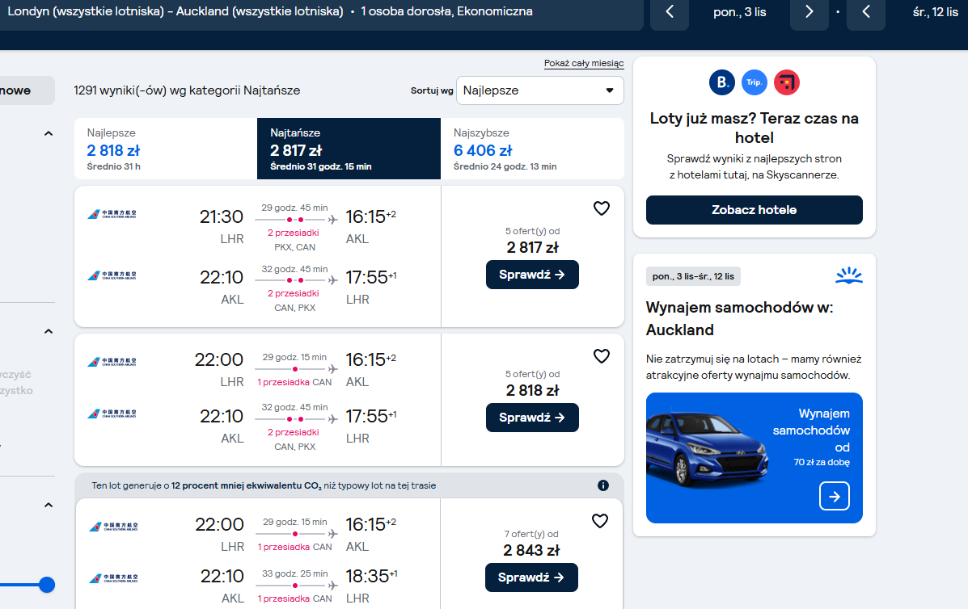Click Sprawdź for the 2 817 zł offer

click(x=532, y=275)
